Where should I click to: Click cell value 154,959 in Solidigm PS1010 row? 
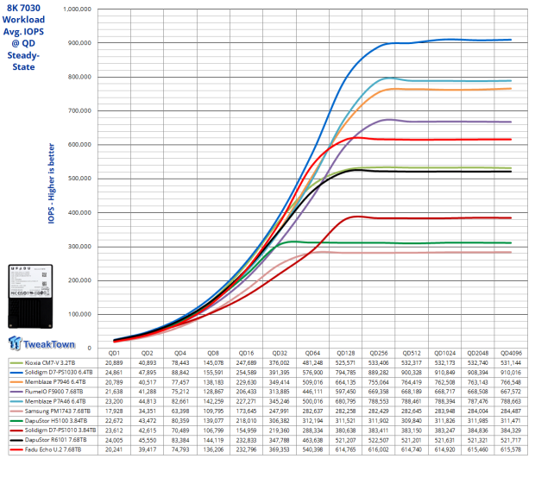tap(246, 430)
